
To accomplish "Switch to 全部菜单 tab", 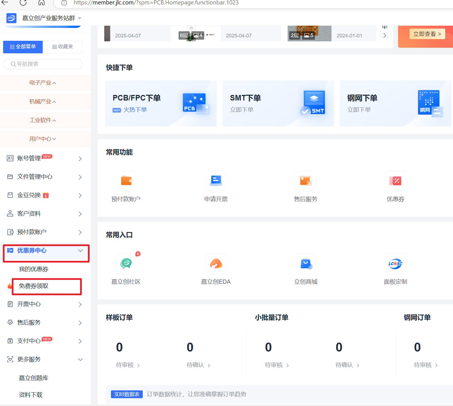I will [23, 47].
